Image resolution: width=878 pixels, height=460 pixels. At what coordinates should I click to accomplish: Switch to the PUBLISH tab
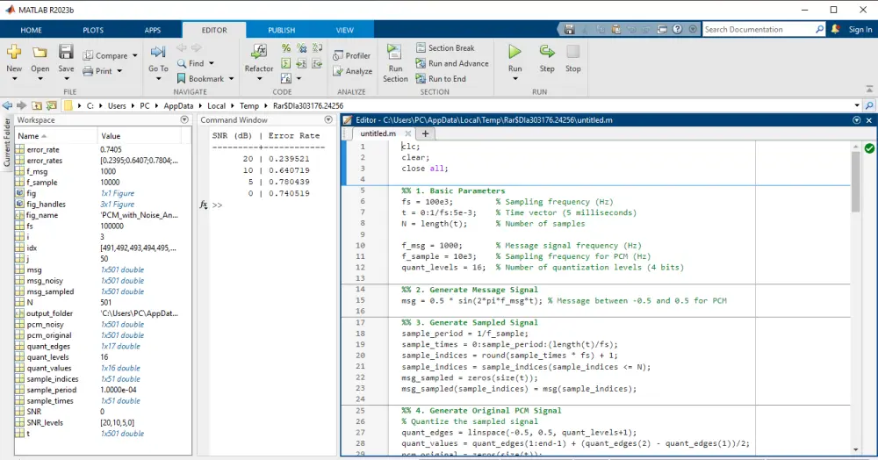point(281,30)
